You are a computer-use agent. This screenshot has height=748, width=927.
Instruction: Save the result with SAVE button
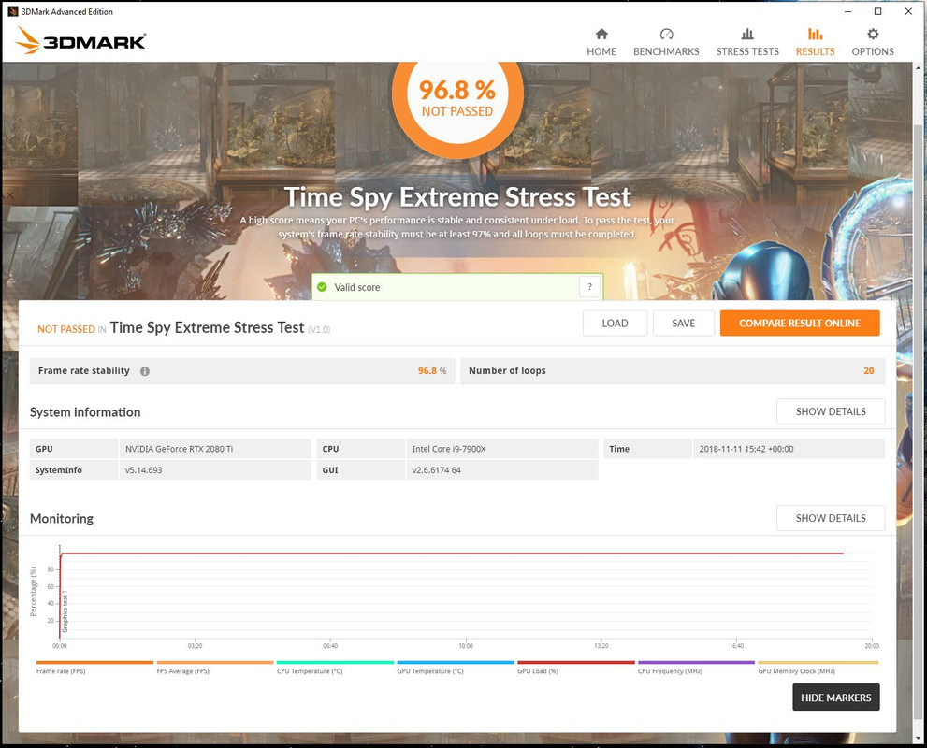coord(684,324)
